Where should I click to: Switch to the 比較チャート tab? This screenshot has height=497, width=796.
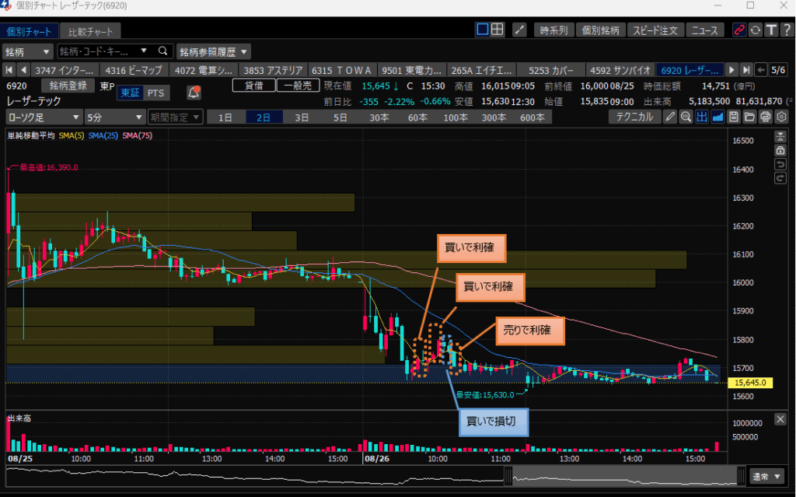90,32
